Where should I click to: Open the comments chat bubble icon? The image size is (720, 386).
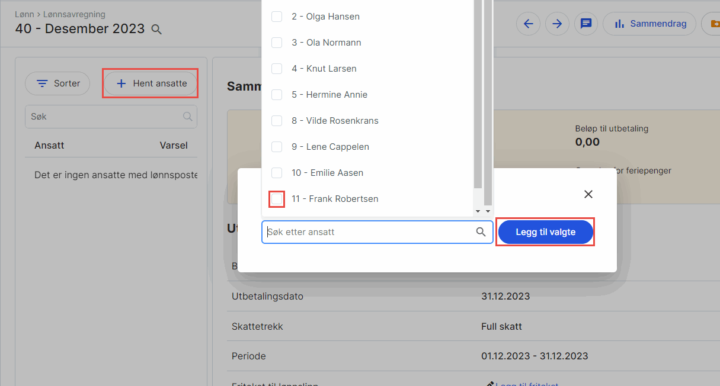[586, 24]
